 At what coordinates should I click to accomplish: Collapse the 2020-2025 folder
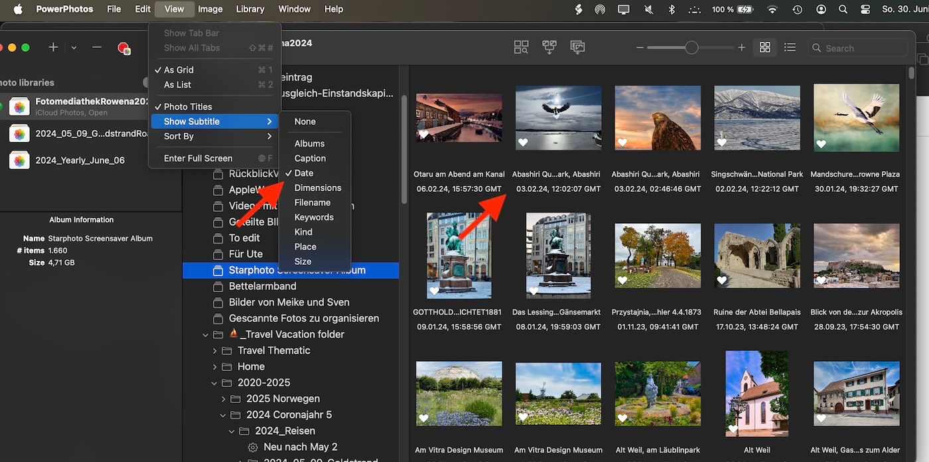coord(215,383)
